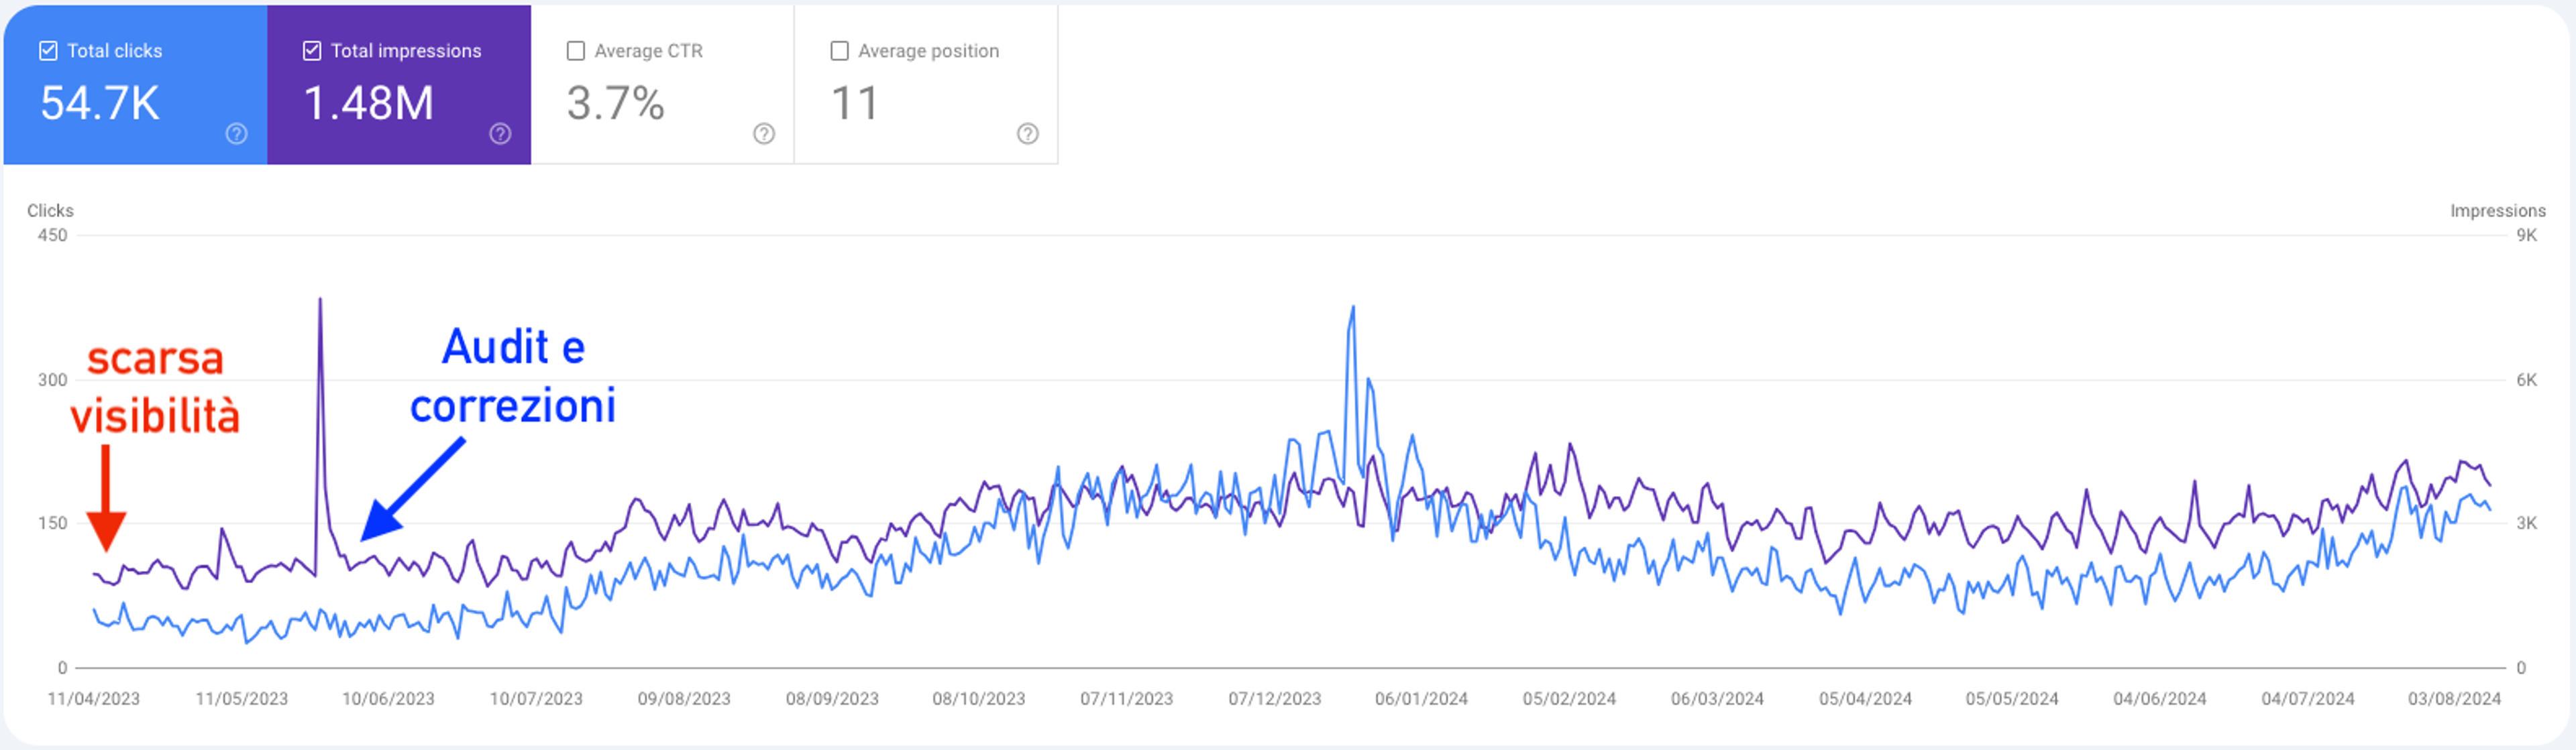Open help icon on Total clicks card
This screenshot has width=2576, height=750.
click(236, 134)
